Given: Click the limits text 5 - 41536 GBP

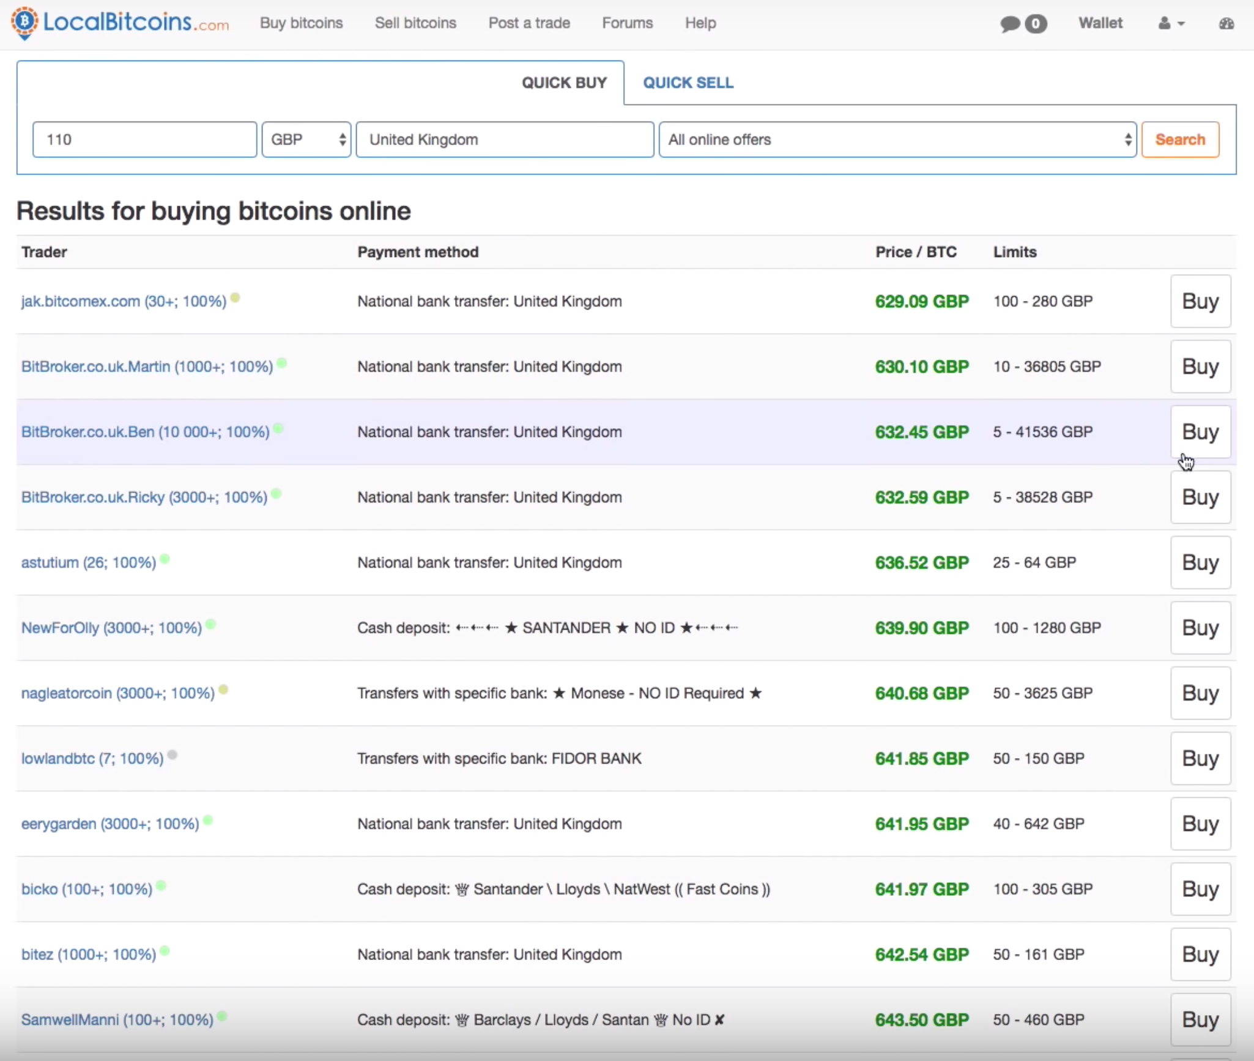Looking at the screenshot, I should [1043, 433].
